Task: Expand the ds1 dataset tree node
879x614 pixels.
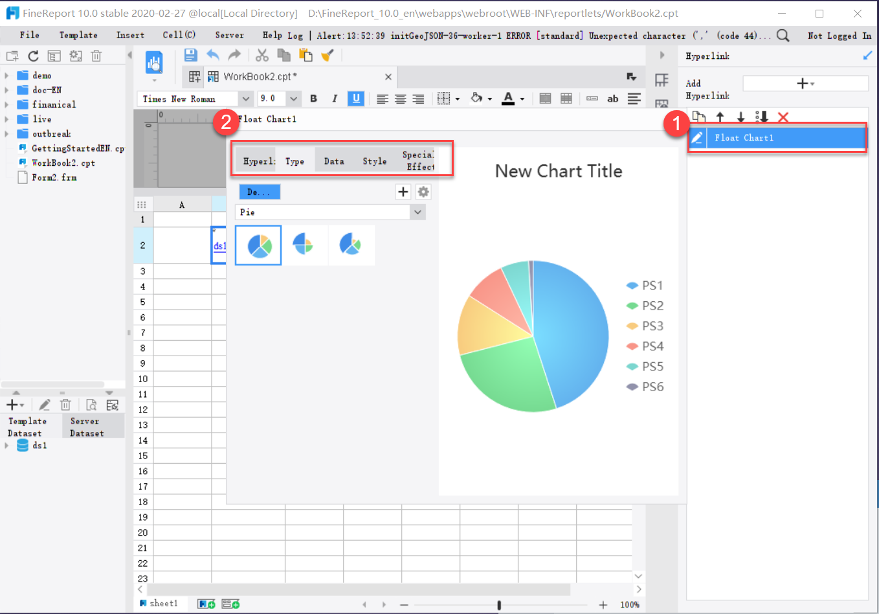Action: 6,445
